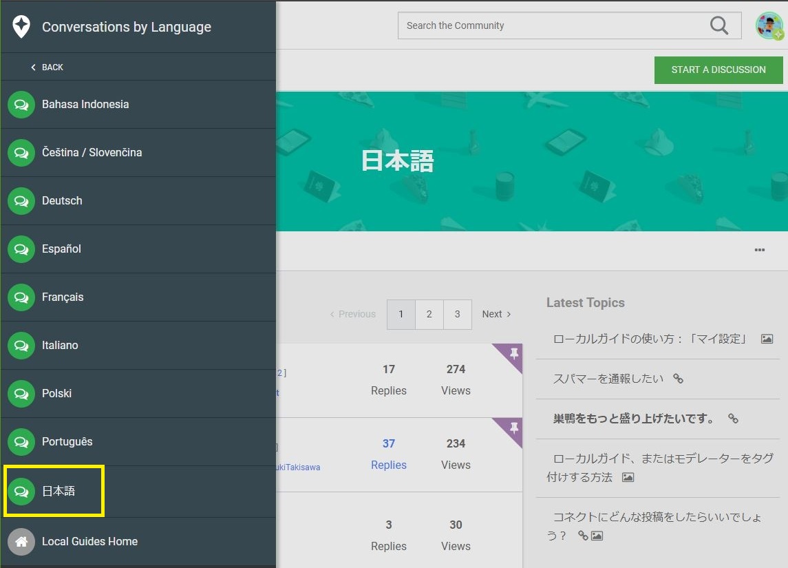Select Português language board
The width and height of the screenshot is (788, 568).
pyautogui.click(x=138, y=442)
